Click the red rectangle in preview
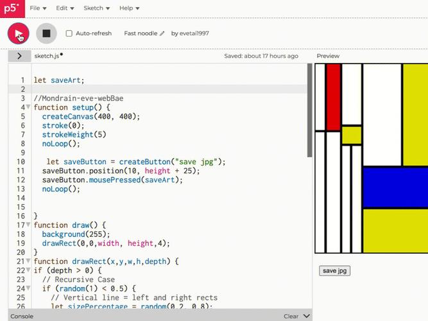The width and height of the screenshot is (428, 321). 333,96
